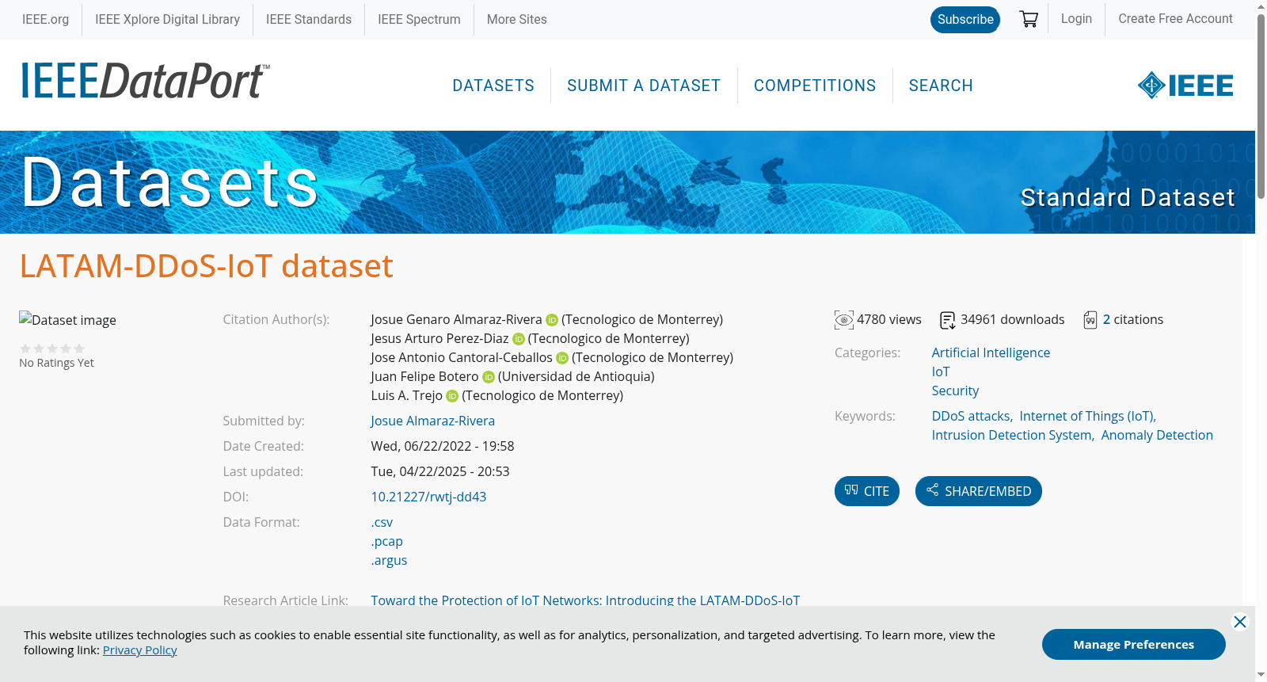Open Intrusion Detection System keyword
1267x682 pixels.
point(1012,436)
